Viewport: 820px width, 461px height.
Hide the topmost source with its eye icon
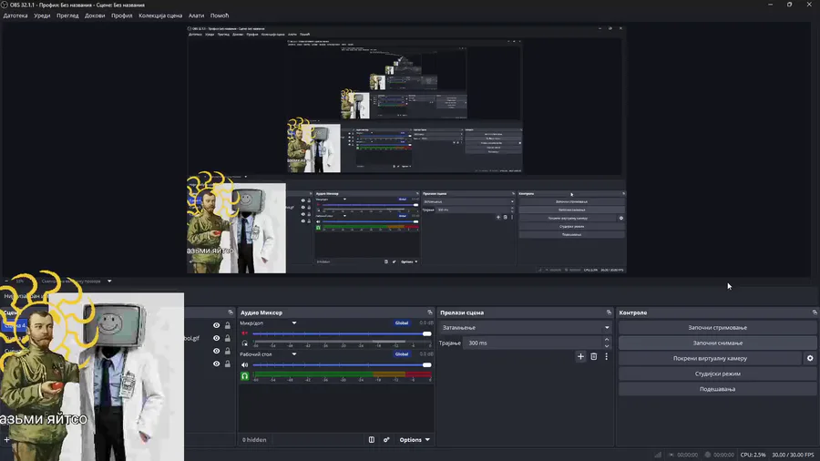point(216,325)
